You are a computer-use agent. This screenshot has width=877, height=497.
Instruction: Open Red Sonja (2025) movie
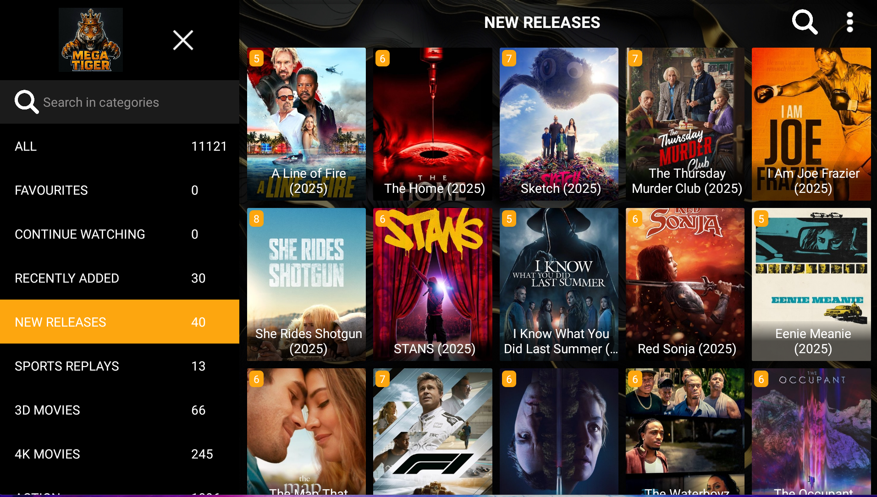[x=685, y=284]
